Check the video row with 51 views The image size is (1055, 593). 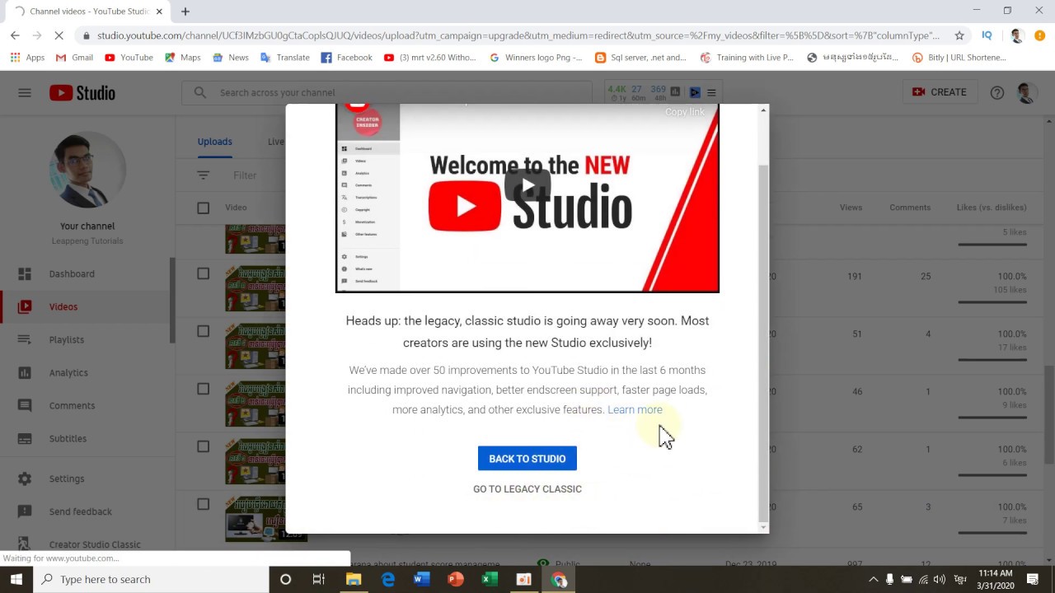click(203, 331)
